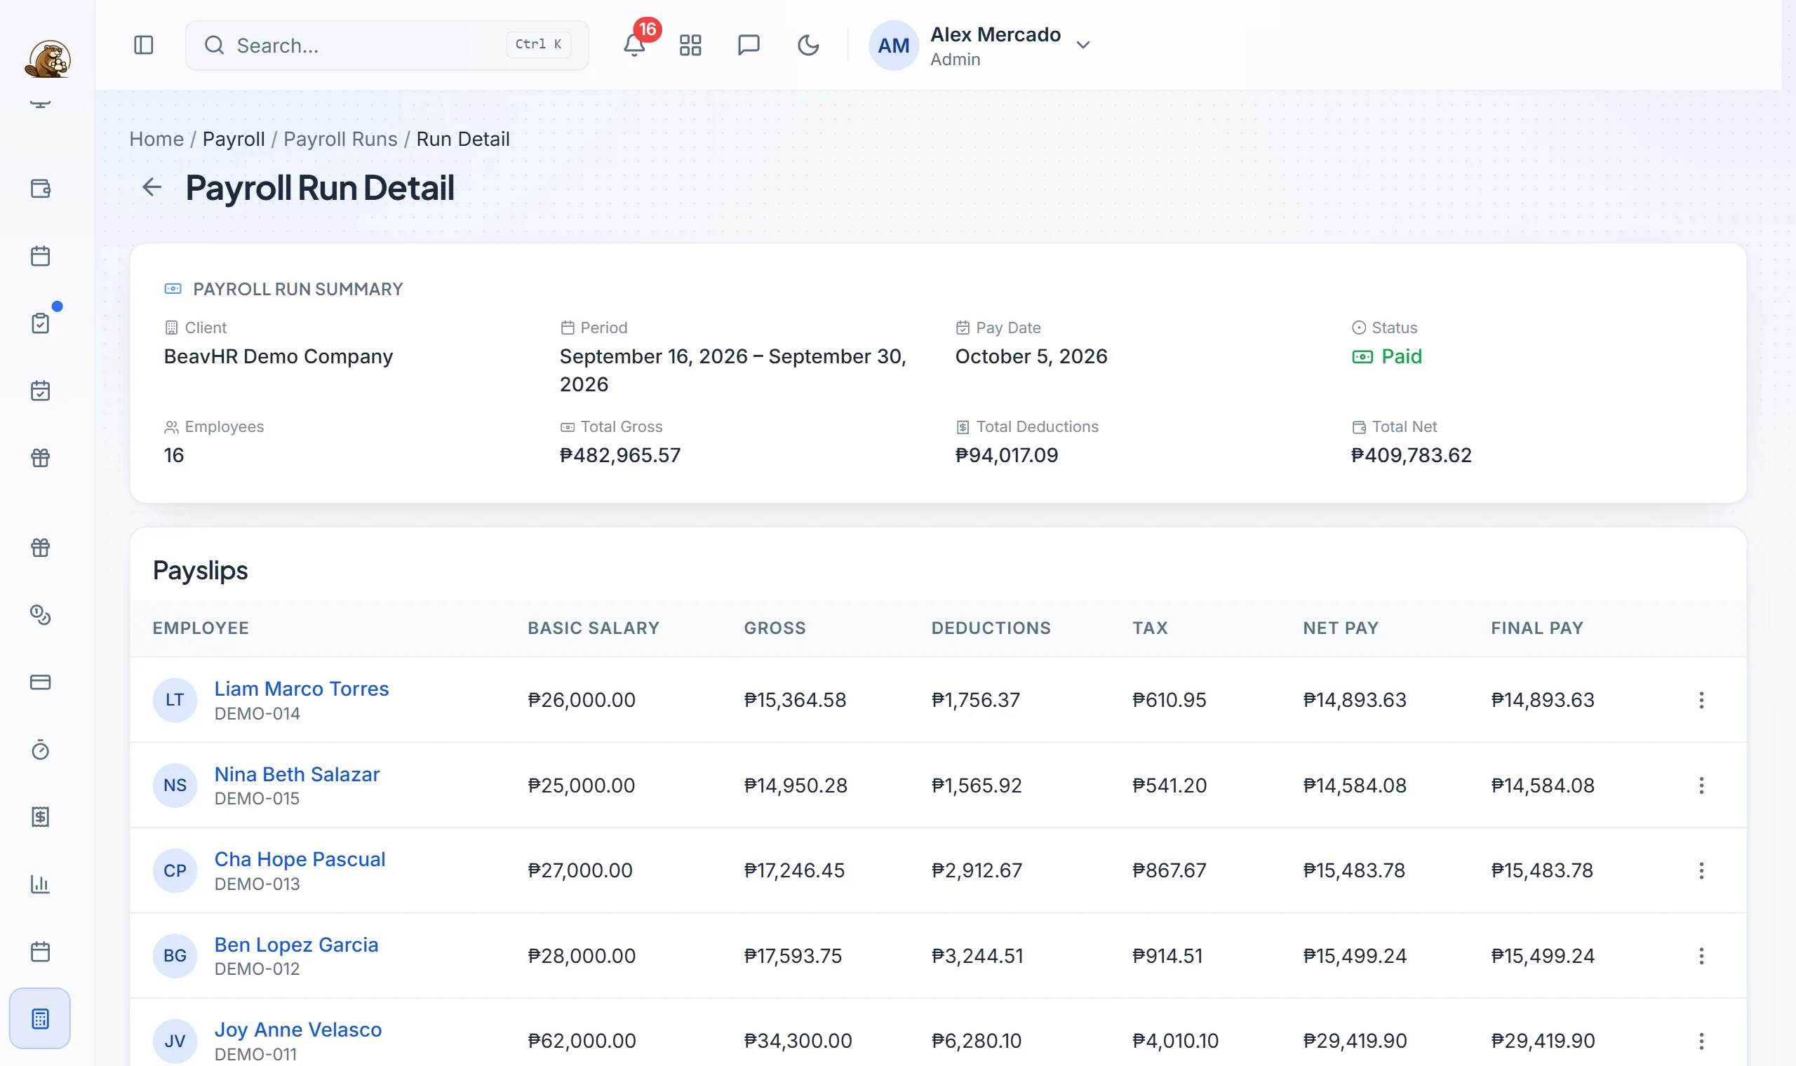Open Nina Beth Salazar employee link

tap(297, 774)
